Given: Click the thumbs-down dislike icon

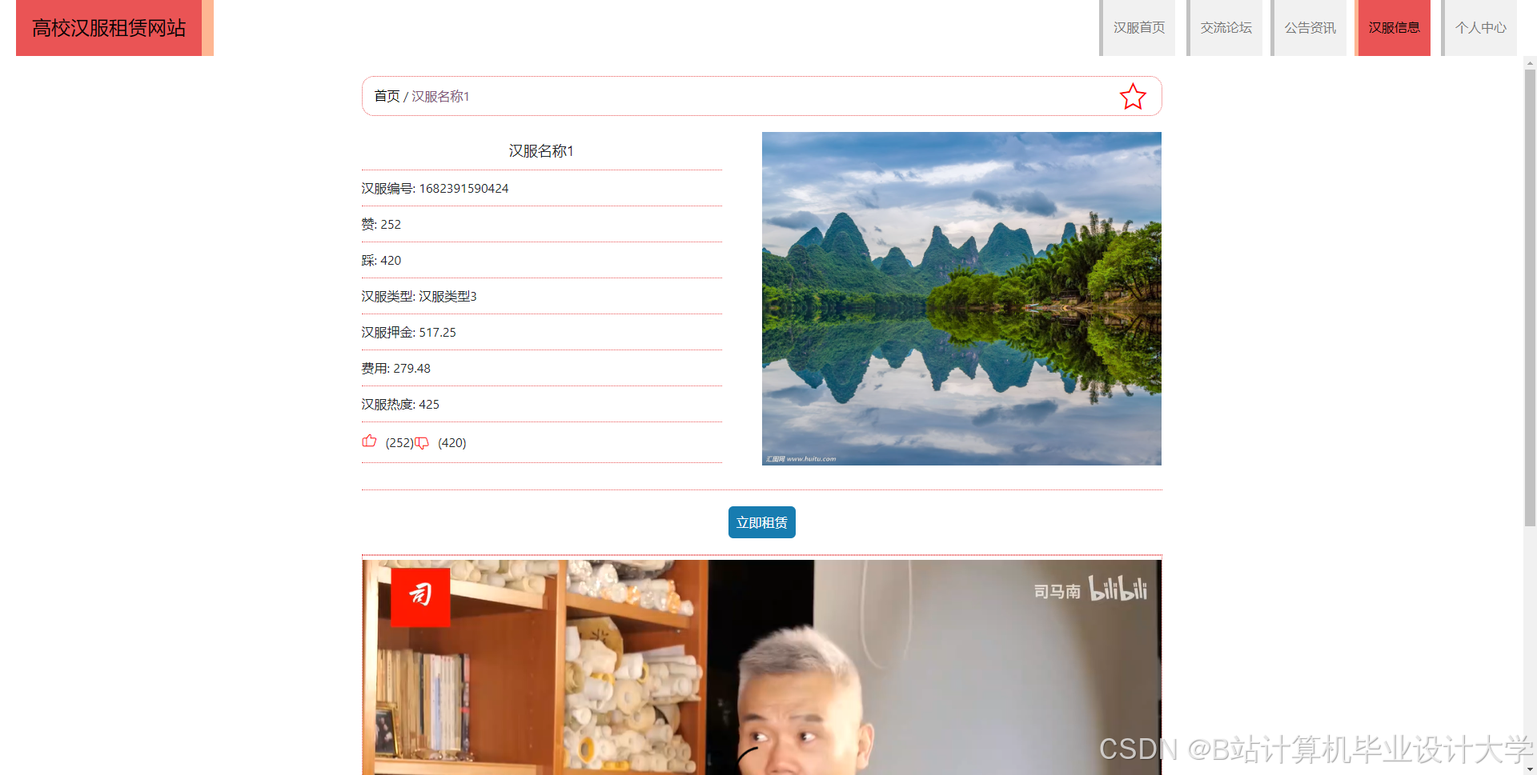Looking at the screenshot, I should (422, 442).
